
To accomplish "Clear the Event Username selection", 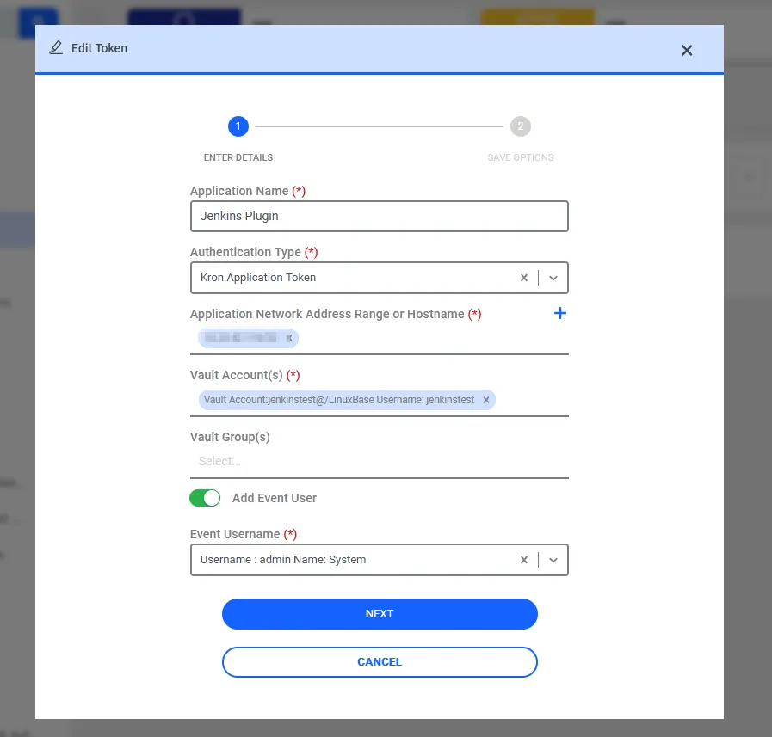I will tap(524, 560).
